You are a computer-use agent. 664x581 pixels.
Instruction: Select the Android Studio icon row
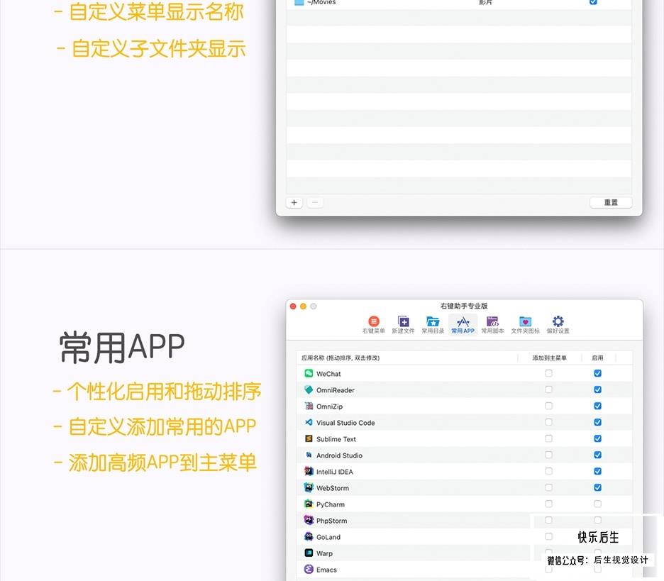[x=465, y=455]
